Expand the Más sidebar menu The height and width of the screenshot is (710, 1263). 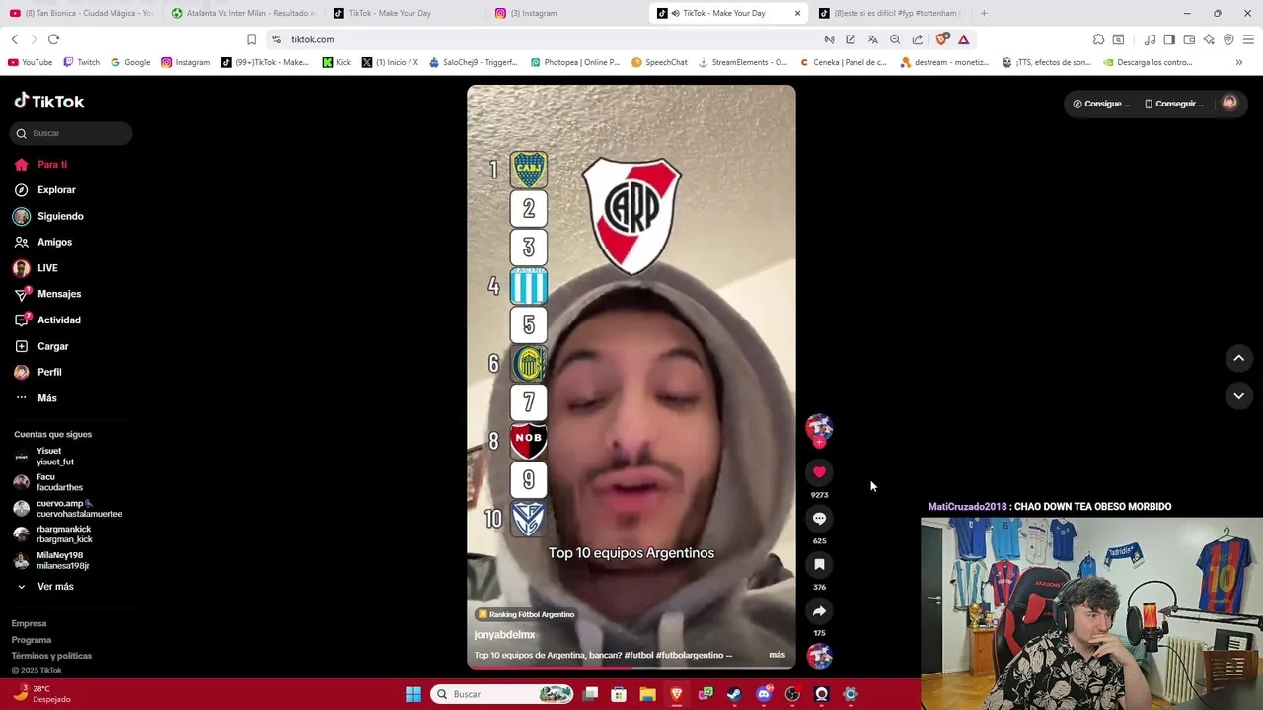coord(36,398)
